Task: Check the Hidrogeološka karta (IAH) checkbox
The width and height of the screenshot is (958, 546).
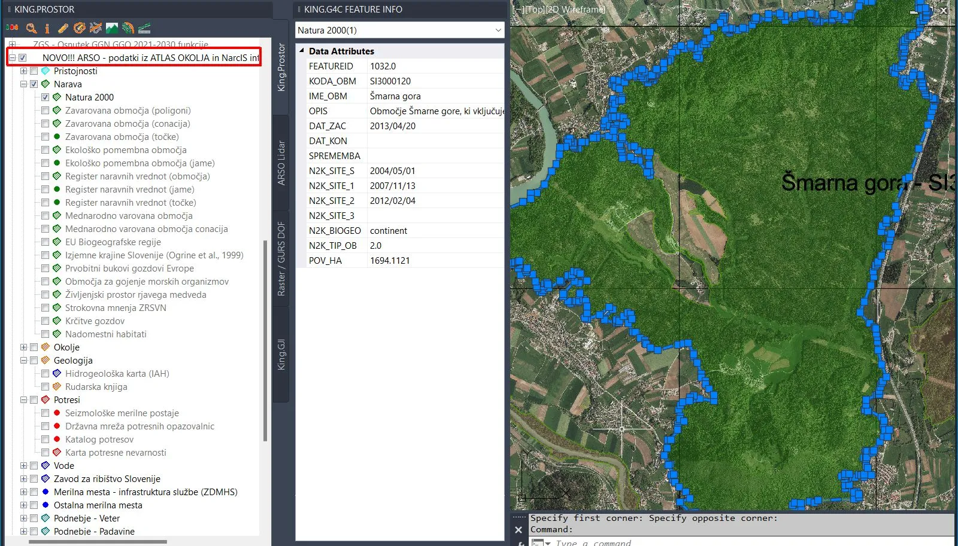Action: tap(46, 374)
